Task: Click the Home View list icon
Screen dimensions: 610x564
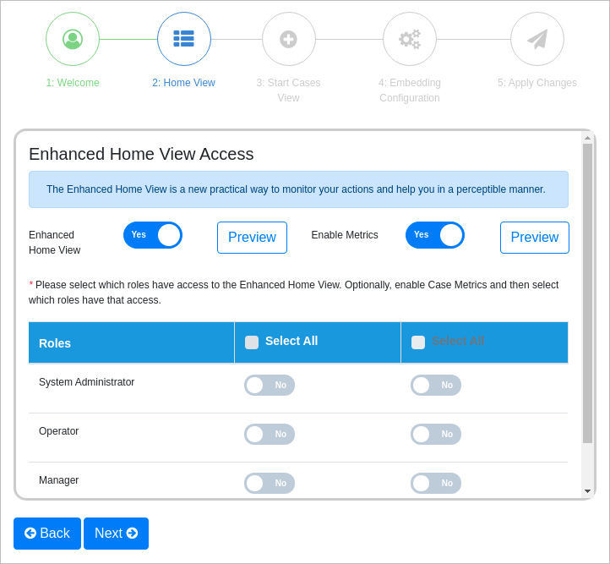Action: click(184, 39)
